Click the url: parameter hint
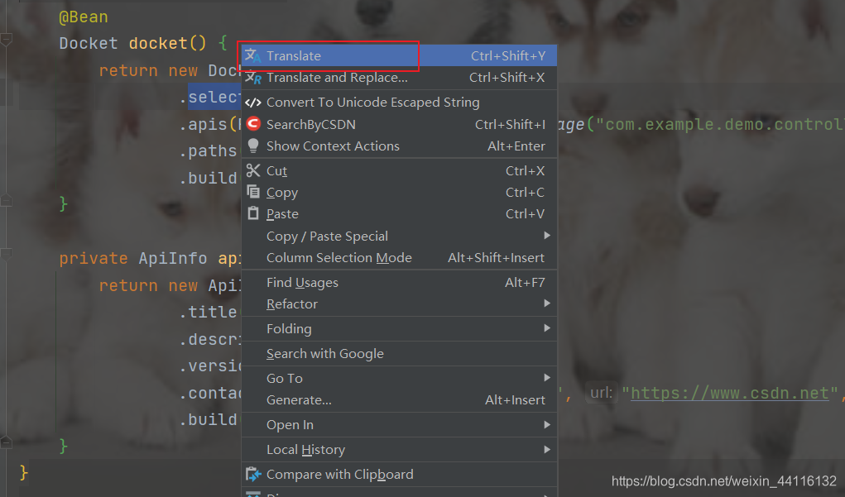This screenshot has height=497, width=845. coord(602,393)
